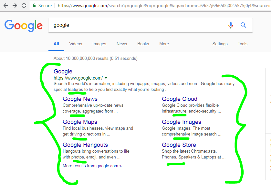Click the comprehensive image search description
Viewport: 271px width, 185px height.
click(x=192, y=131)
